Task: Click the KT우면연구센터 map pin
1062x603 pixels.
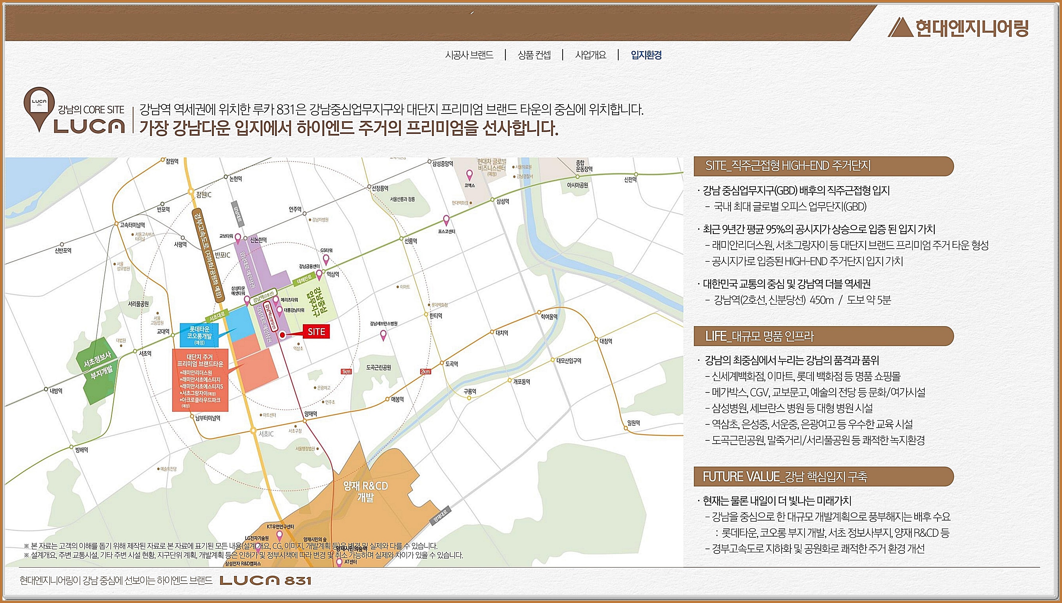Action: tap(279, 536)
